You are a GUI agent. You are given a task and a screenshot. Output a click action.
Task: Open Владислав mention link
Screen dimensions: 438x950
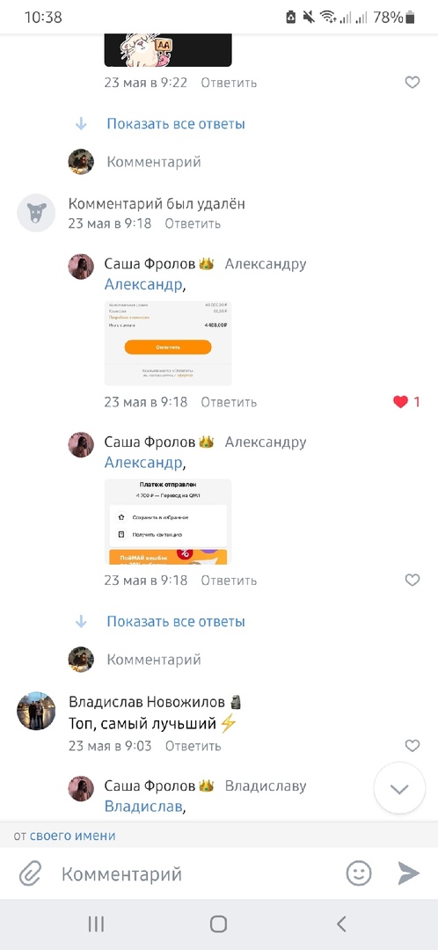[144, 807]
